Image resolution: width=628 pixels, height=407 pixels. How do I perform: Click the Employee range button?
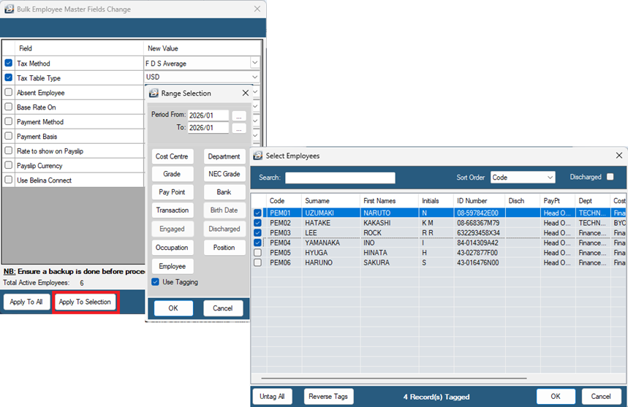[x=173, y=266]
